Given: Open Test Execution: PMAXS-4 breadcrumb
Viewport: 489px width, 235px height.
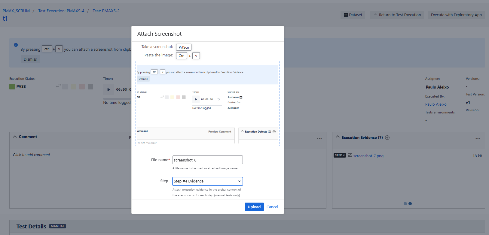Looking at the screenshot, I should pos(61,11).
